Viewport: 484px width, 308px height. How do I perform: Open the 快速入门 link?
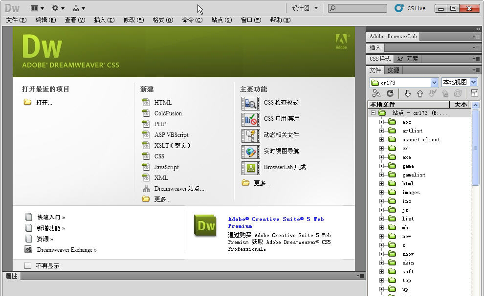(51, 217)
